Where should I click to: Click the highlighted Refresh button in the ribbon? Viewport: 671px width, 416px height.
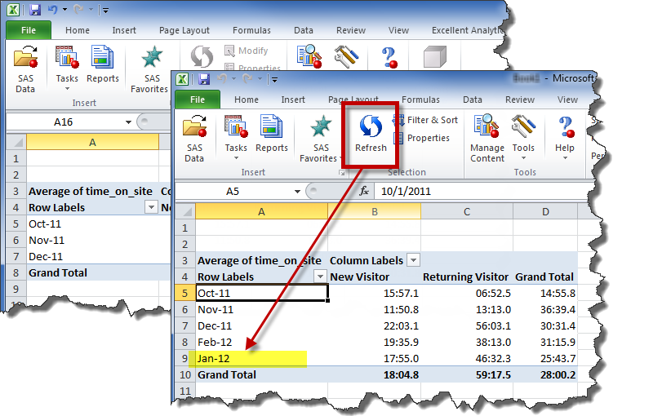coord(371,134)
